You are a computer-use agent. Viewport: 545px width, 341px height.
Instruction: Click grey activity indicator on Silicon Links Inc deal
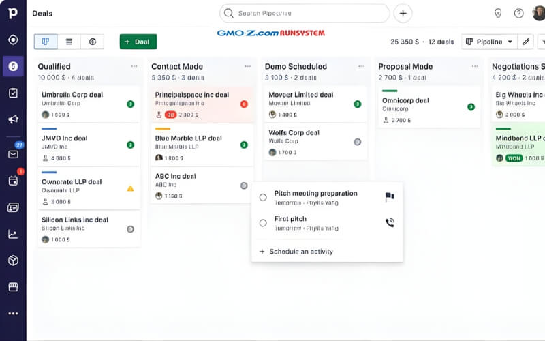130,229
